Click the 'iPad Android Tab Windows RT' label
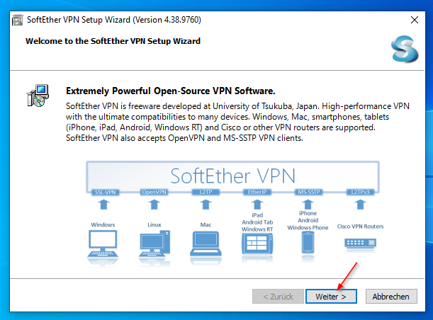This screenshot has height=320, width=433. pos(257,222)
